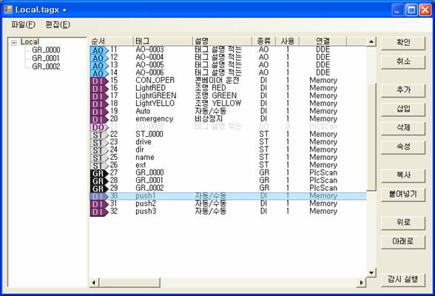Click the AO tag icon for AO-0003

[99, 50]
